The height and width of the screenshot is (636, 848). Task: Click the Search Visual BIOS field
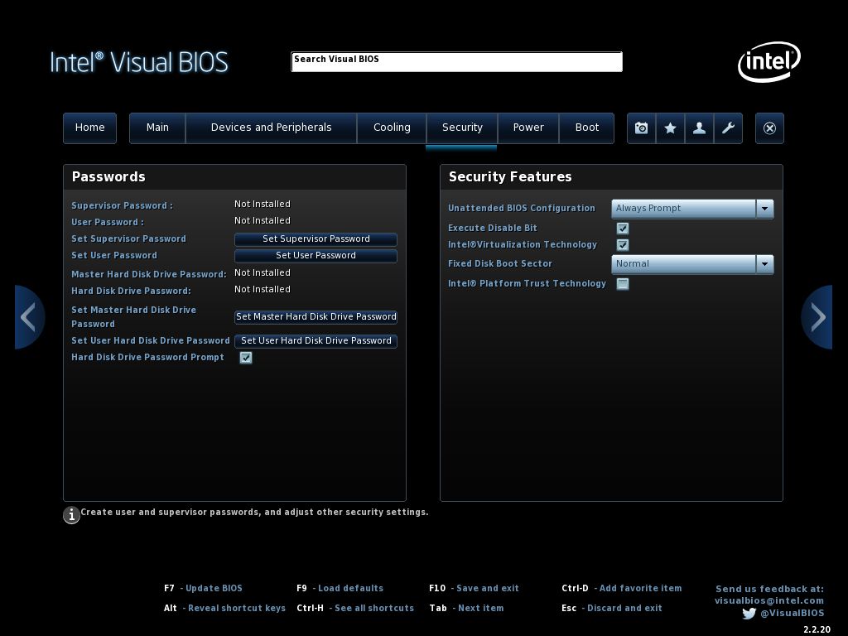(456, 61)
